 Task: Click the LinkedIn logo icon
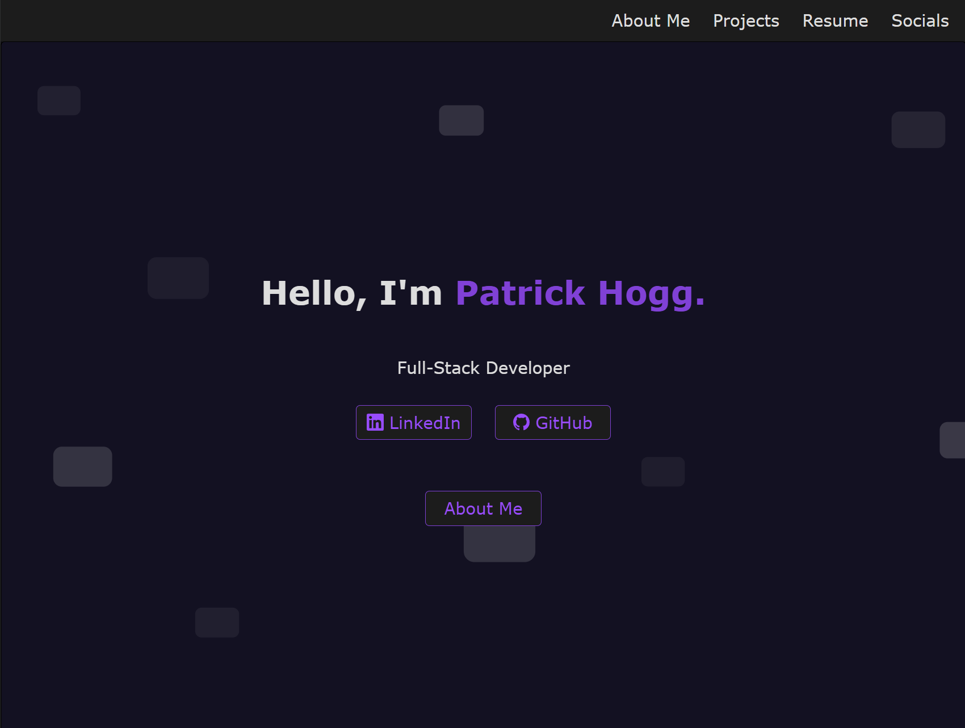click(x=375, y=423)
